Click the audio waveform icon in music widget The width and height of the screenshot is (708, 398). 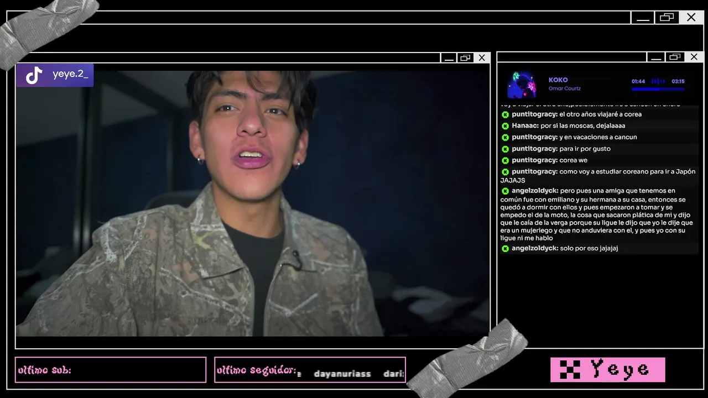pos(658,81)
